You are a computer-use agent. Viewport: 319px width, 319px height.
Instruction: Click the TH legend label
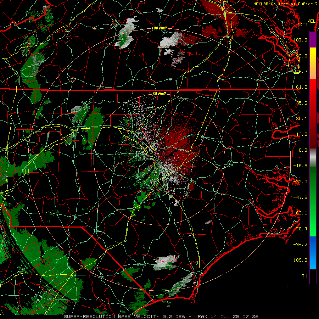(x=304, y=276)
